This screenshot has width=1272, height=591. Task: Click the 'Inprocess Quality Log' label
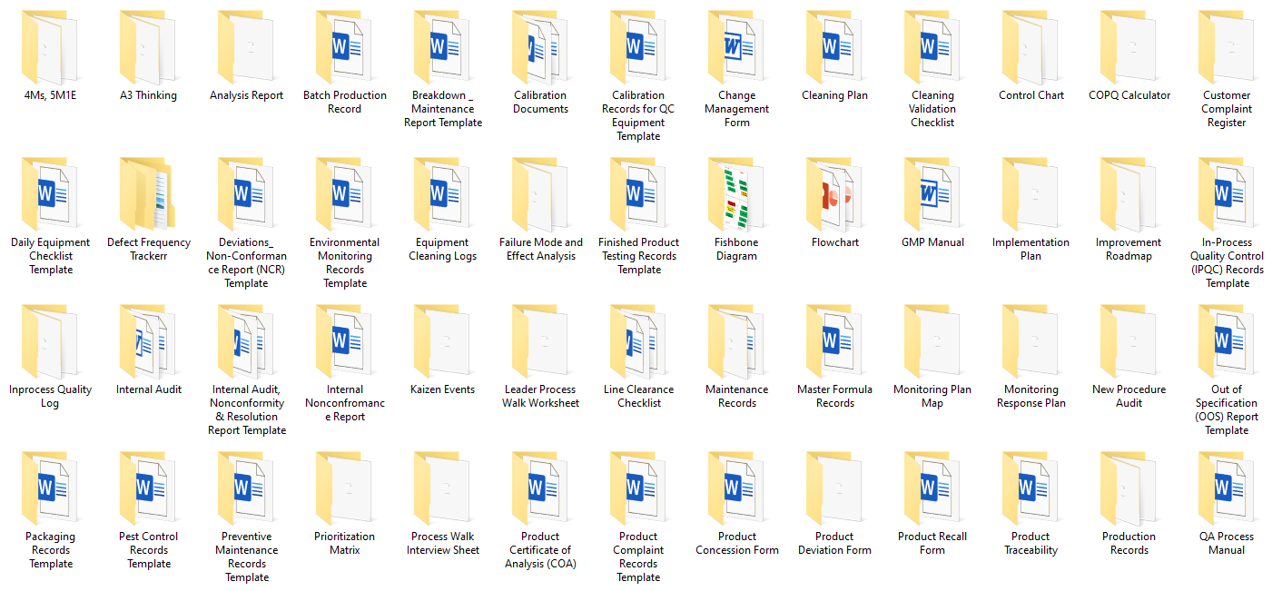pyautogui.click(x=50, y=396)
